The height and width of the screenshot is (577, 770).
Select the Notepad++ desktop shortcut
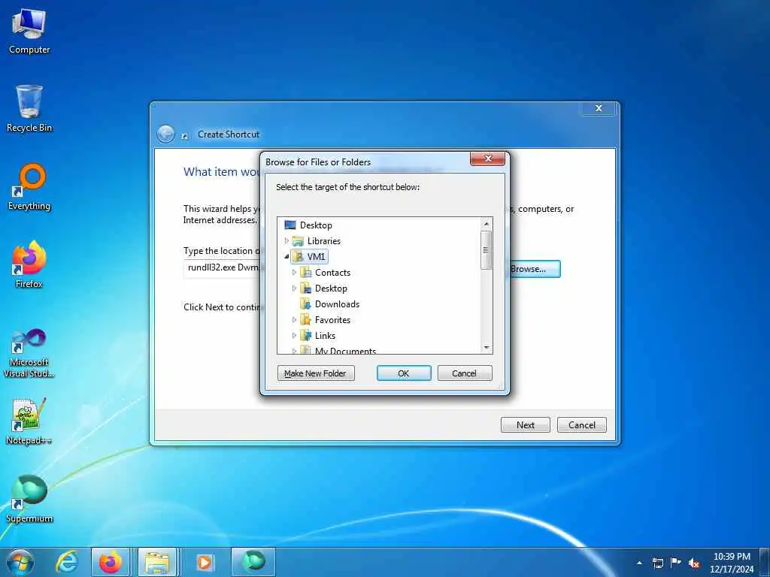tap(29, 421)
